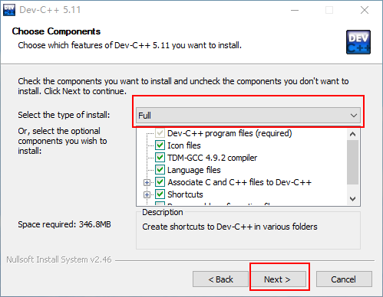This screenshot has width=383, height=297.
Task: Select the Shortcuts item label
Action: click(x=185, y=194)
